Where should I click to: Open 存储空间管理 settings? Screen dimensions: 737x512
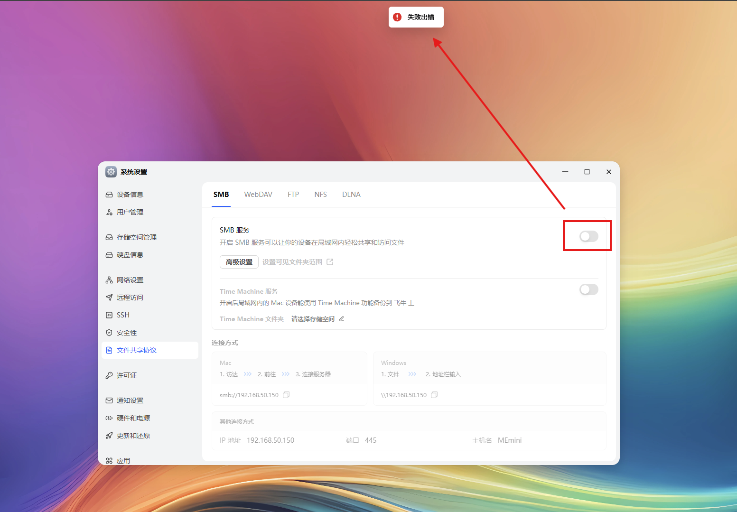pyautogui.click(x=136, y=237)
